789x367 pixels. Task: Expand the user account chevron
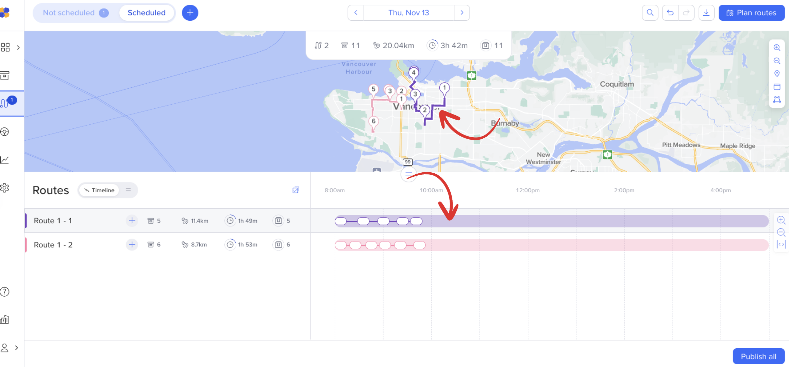pos(16,348)
